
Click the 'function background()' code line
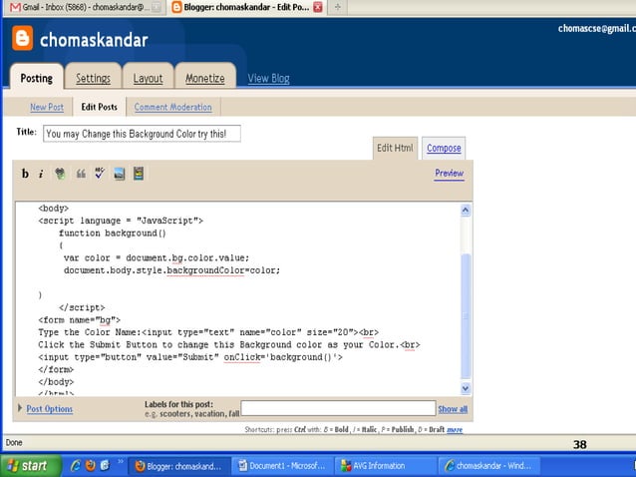pos(113,234)
